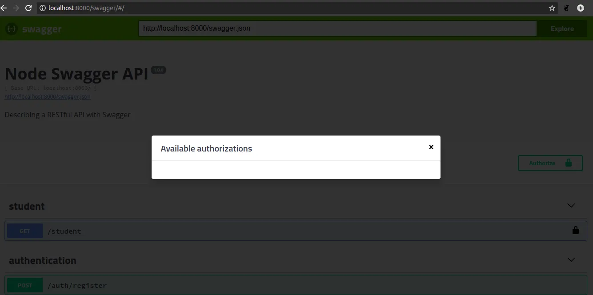Click the authentication tag heading
This screenshot has width=593, height=295.
coord(43,260)
